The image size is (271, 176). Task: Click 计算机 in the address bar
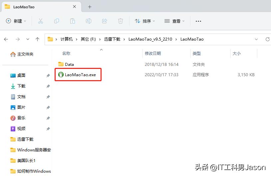67,39
